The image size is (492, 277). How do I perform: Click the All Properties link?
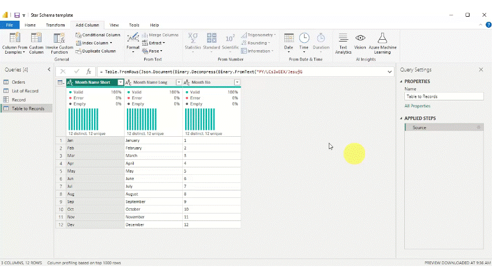point(417,106)
